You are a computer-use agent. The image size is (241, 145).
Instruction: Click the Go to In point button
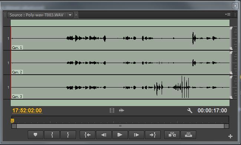click(x=88, y=135)
